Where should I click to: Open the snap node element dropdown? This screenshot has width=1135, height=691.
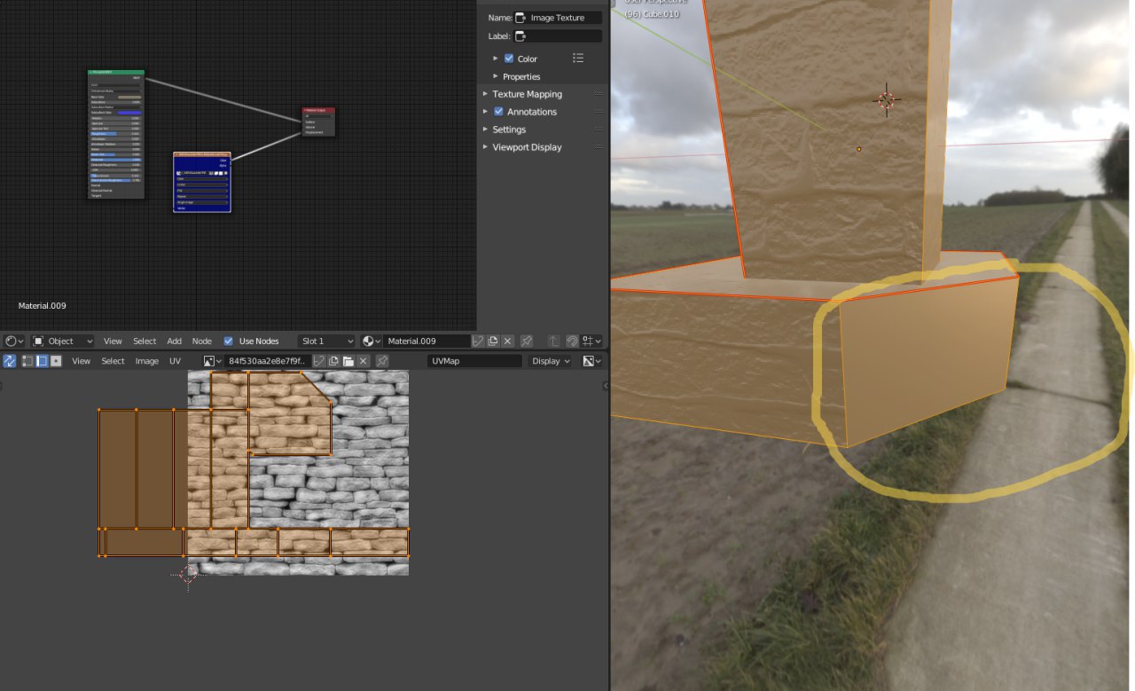tap(592, 341)
